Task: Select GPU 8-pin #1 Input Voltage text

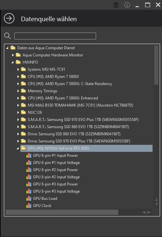Action: pyautogui.click(x=56, y=163)
